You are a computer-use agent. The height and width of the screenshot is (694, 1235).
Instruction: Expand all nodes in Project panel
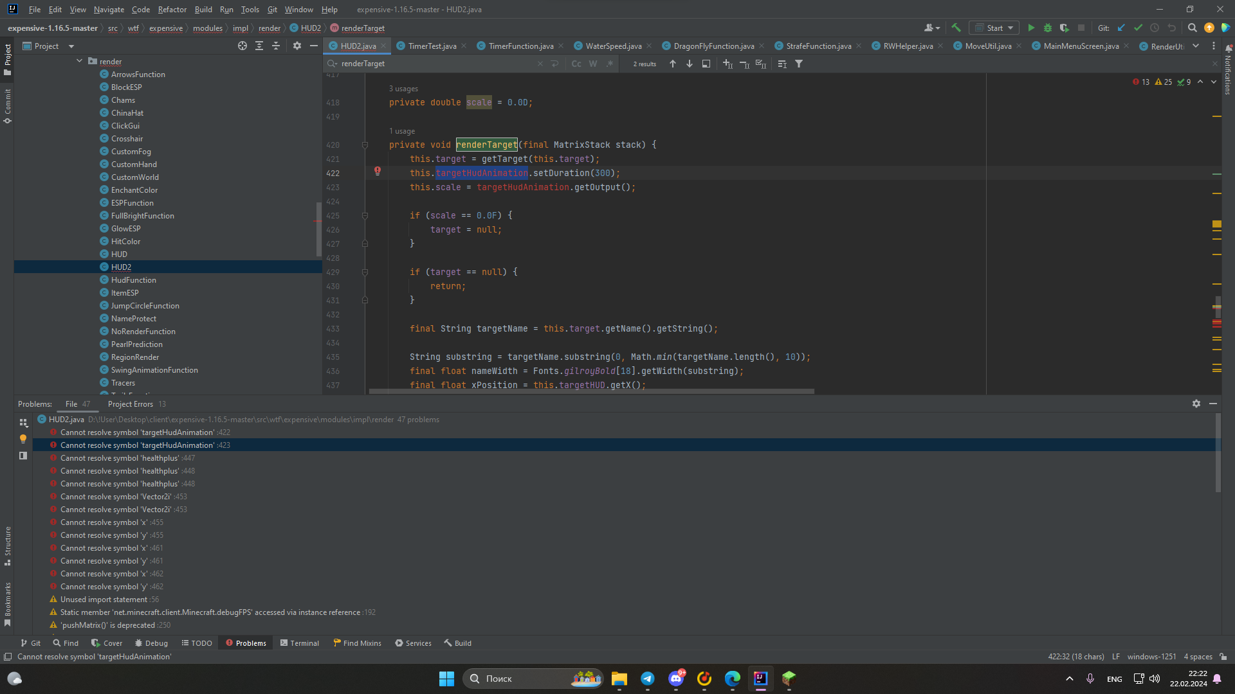pyautogui.click(x=259, y=46)
